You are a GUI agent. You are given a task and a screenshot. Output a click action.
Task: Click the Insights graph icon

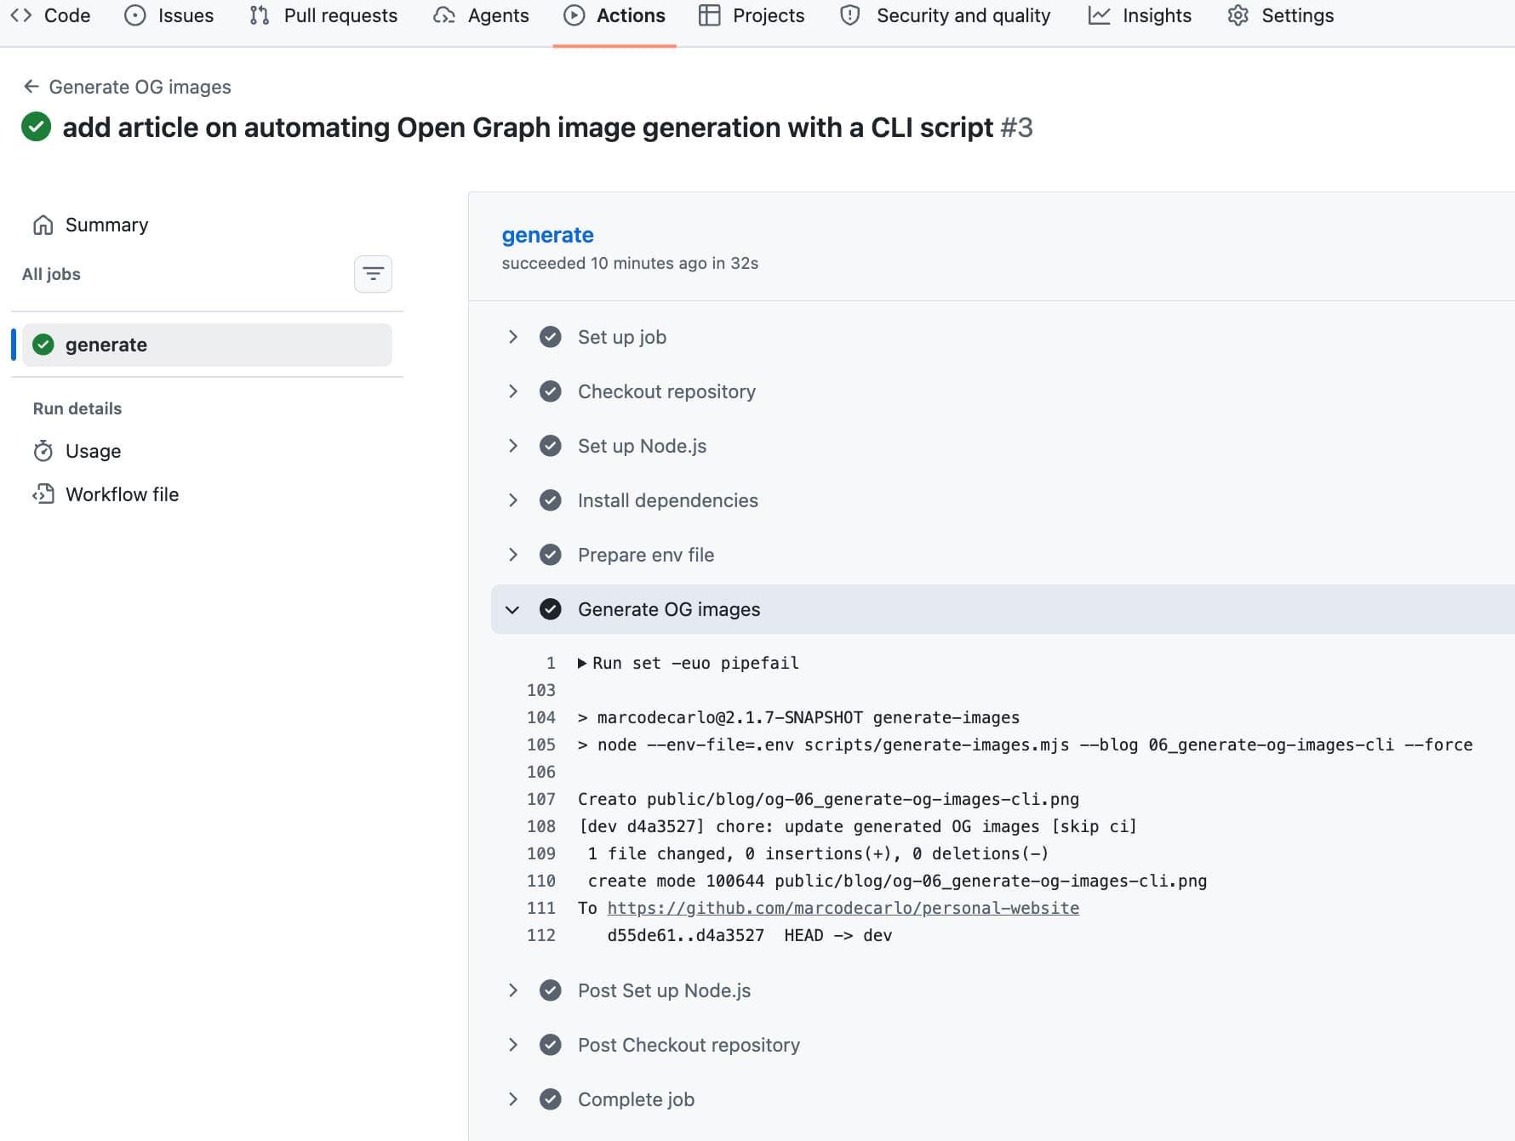pyautogui.click(x=1099, y=15)
